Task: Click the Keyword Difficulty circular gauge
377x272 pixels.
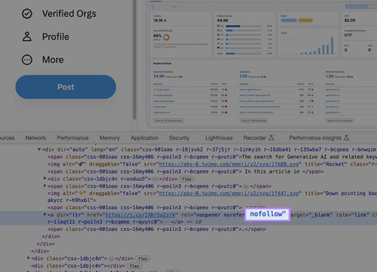Action: pos(166,38)
